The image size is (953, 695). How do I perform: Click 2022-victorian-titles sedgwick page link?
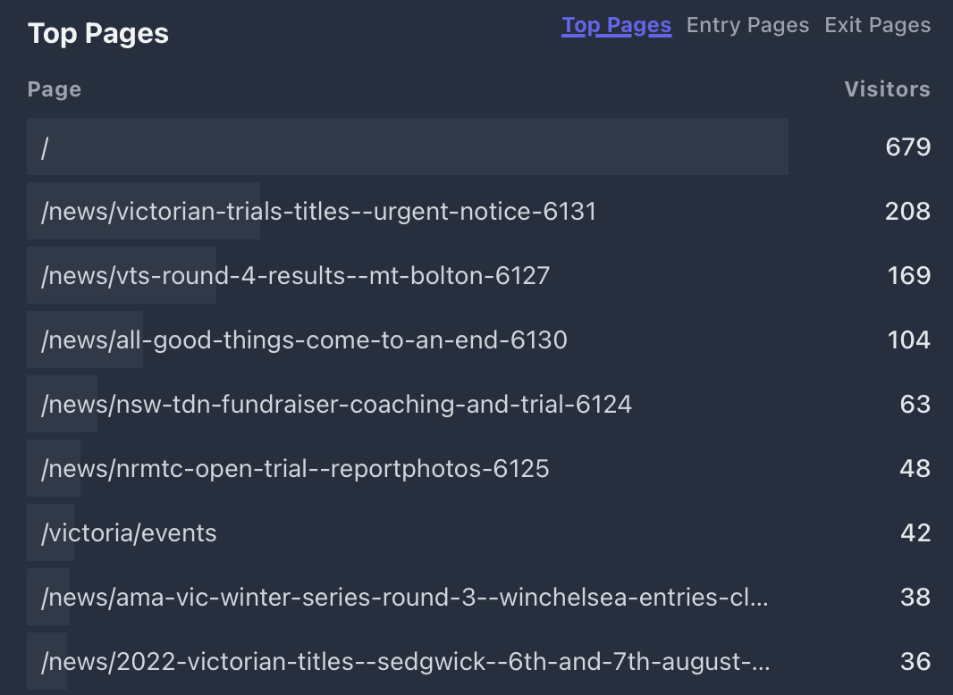[x=405, y=662]
